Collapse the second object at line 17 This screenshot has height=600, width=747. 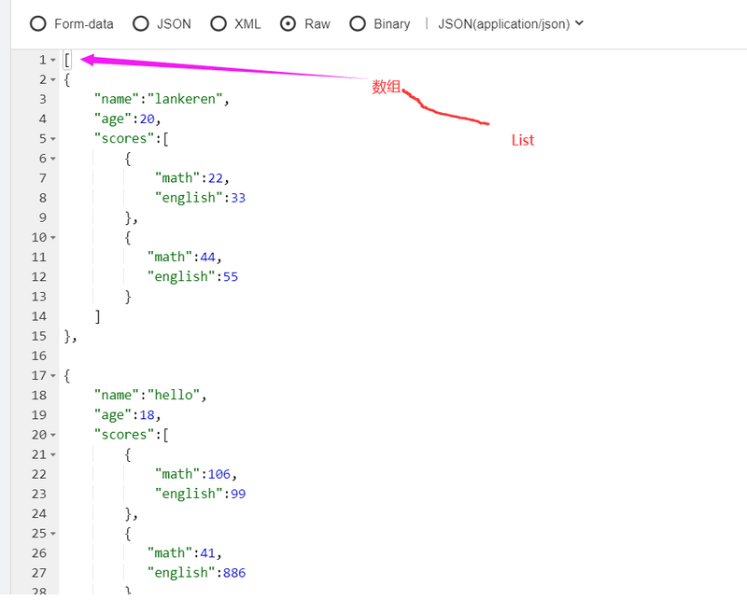53,376
